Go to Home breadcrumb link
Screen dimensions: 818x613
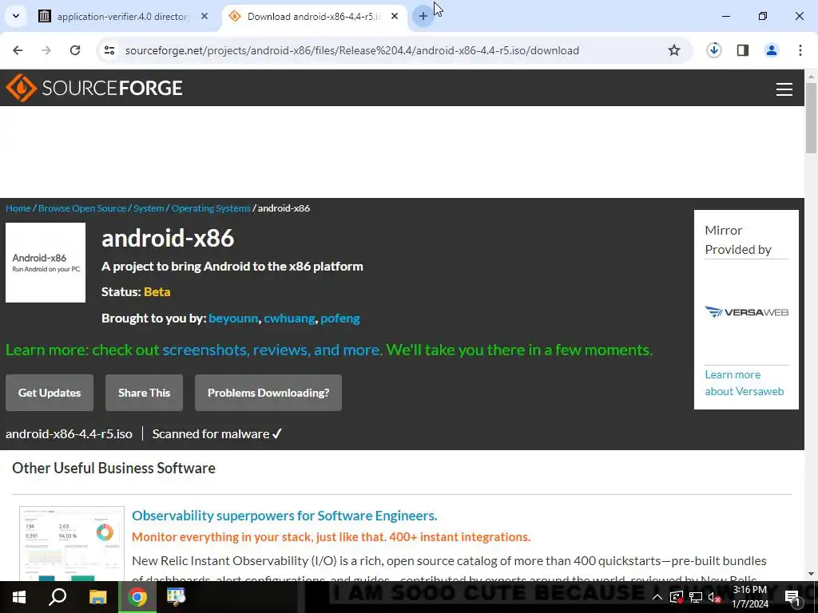coord(18,208)
